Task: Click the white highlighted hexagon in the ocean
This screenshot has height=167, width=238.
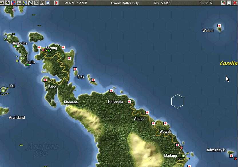Action: pos(177,101)
